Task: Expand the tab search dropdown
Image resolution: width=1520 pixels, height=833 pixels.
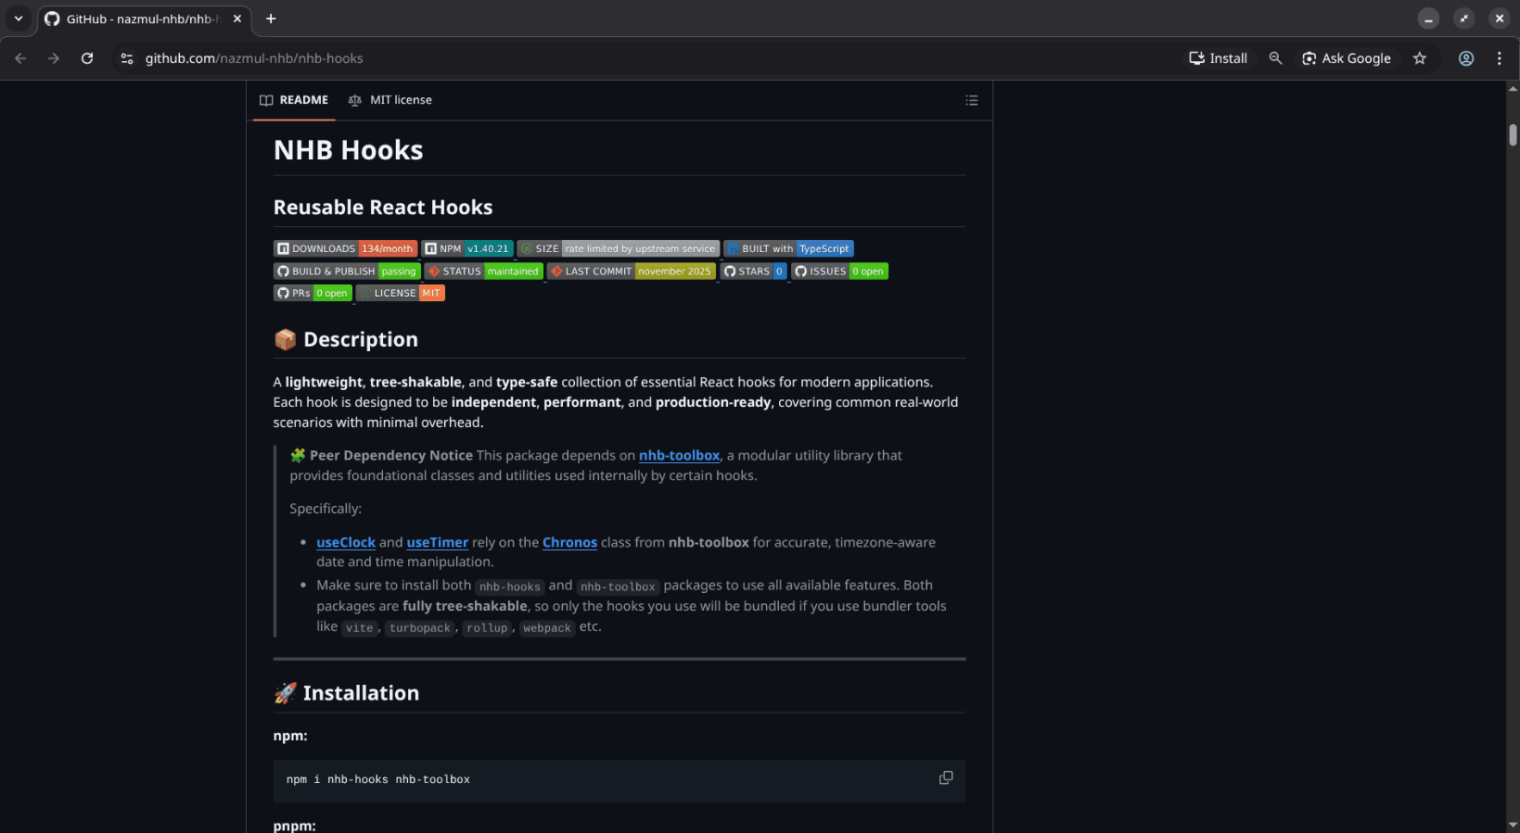Action: pos(19,19)
